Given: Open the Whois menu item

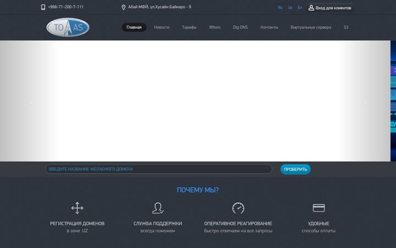Looking at the screenshot, I should coord(215,28).
